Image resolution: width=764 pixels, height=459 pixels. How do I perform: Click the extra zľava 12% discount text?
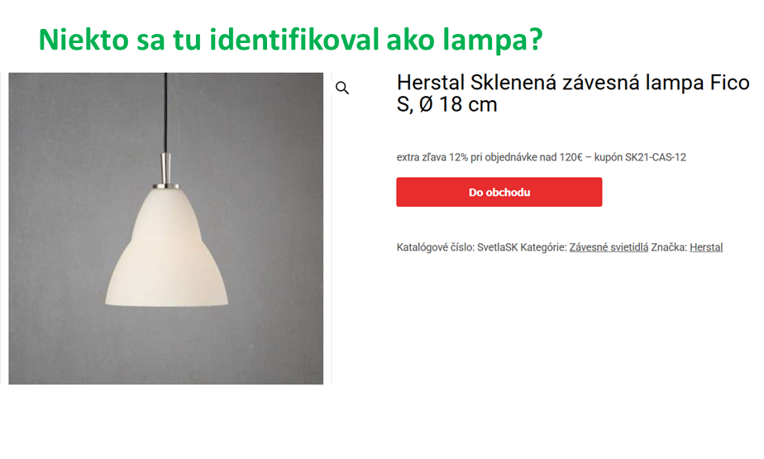(432, 157)
